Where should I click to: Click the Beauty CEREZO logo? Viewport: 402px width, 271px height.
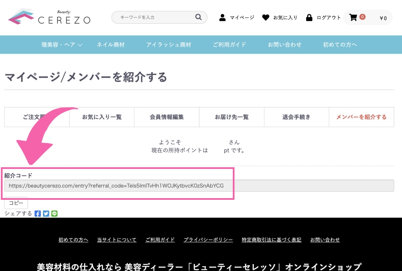49,17
